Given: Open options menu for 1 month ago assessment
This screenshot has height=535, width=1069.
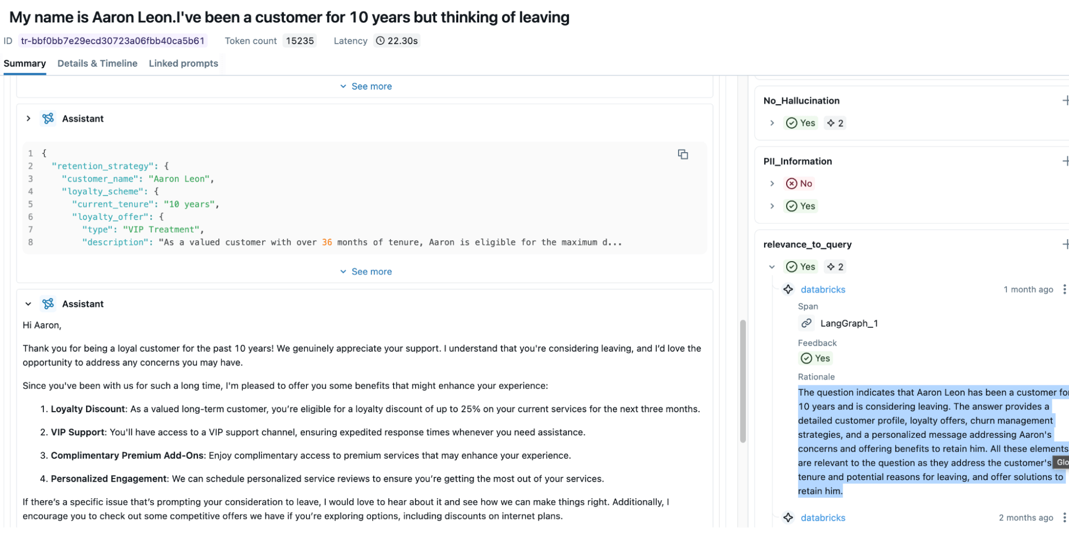Looking at the screenshot, I should coord(1064,289).
